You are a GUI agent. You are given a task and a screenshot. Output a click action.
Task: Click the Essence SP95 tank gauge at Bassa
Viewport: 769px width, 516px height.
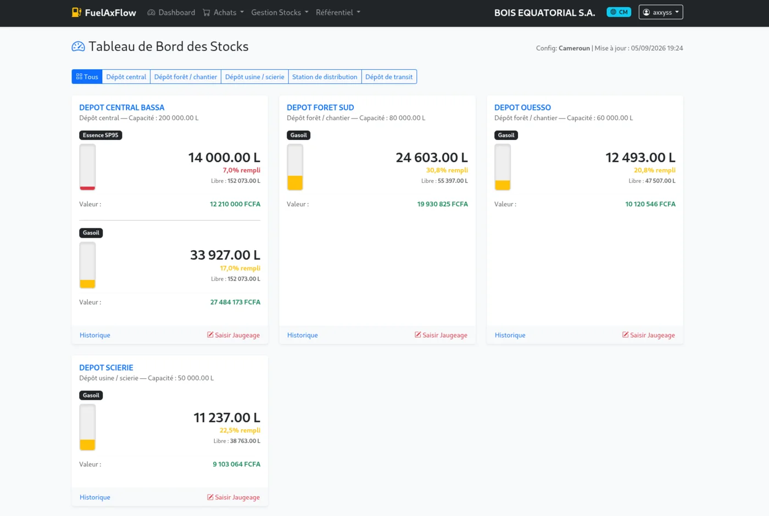click(87, 167)
